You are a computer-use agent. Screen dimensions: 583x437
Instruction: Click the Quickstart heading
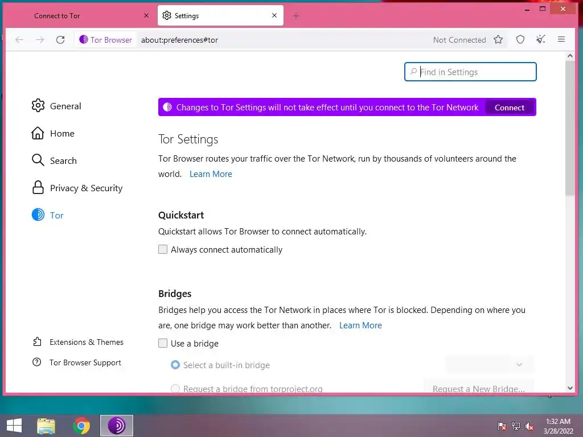pyautogui.click(x=181, y=215)
